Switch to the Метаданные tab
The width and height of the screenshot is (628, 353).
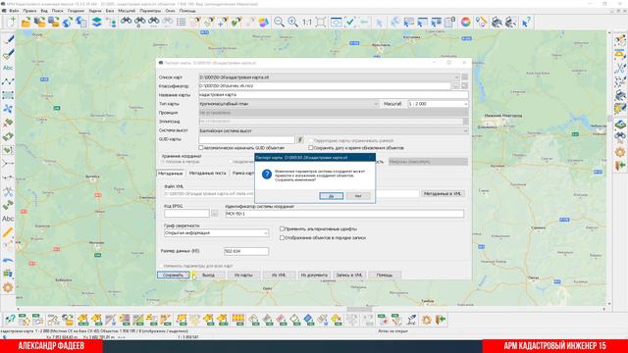click(170, 174)
